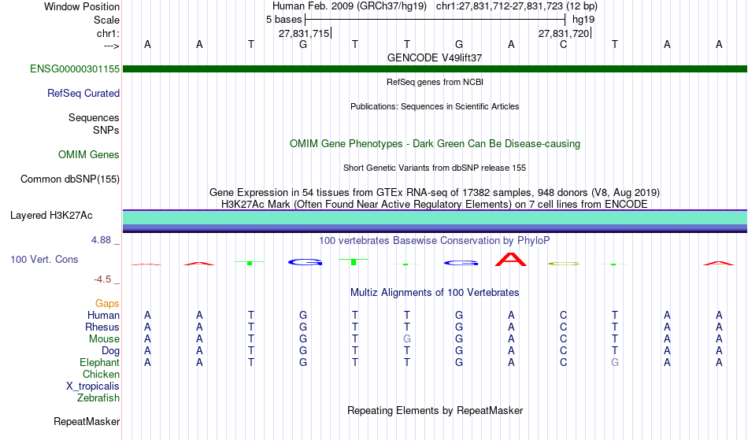Click '100 vertebrates Basewise Conservation by PhyloP'
The height and width of the screenshot is (440, 748).
pyautogui.click(x=435, y=240)
